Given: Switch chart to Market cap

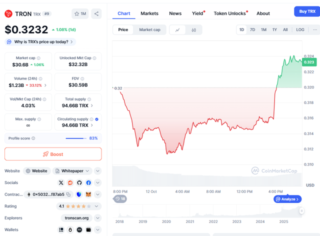Looking at the screenshot, I should pyautogui.click(x=149, y=30).
